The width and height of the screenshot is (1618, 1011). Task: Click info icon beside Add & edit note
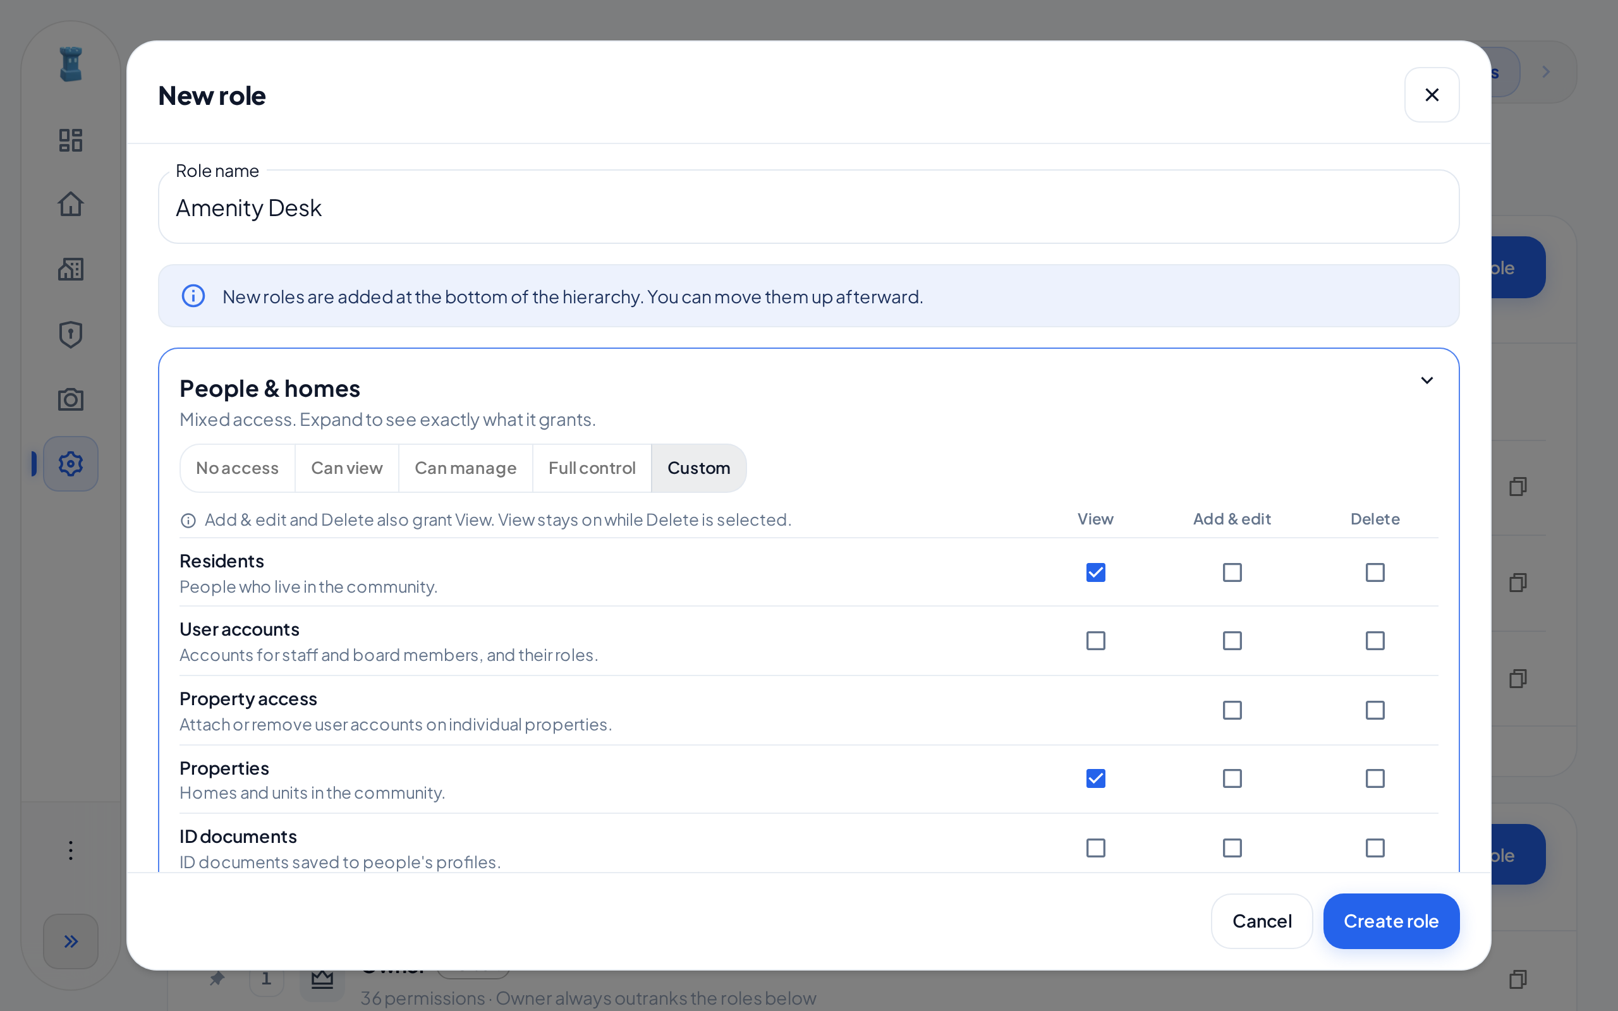pyautogui.click(x=188, y=520)
